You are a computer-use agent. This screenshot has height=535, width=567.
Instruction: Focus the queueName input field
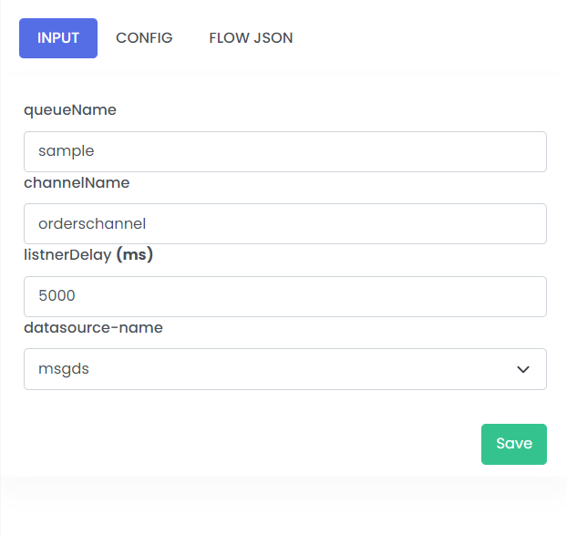285,151
